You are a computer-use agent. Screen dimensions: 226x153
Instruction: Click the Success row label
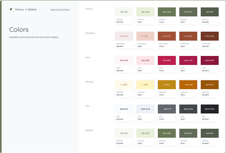click(x=89, y=130)
